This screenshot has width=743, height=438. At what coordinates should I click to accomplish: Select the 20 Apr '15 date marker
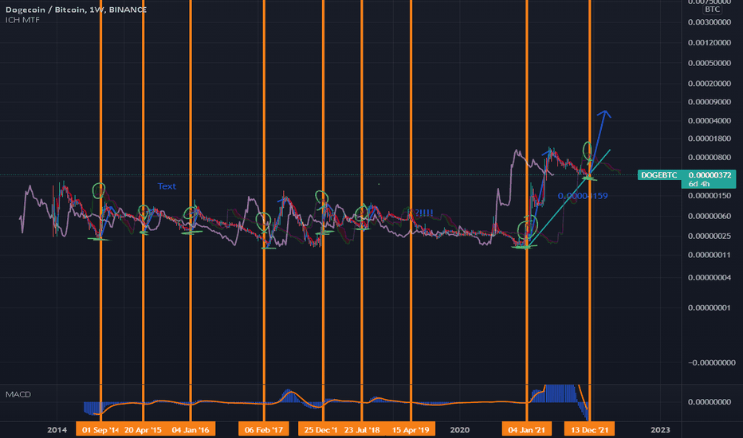[143, 430]
